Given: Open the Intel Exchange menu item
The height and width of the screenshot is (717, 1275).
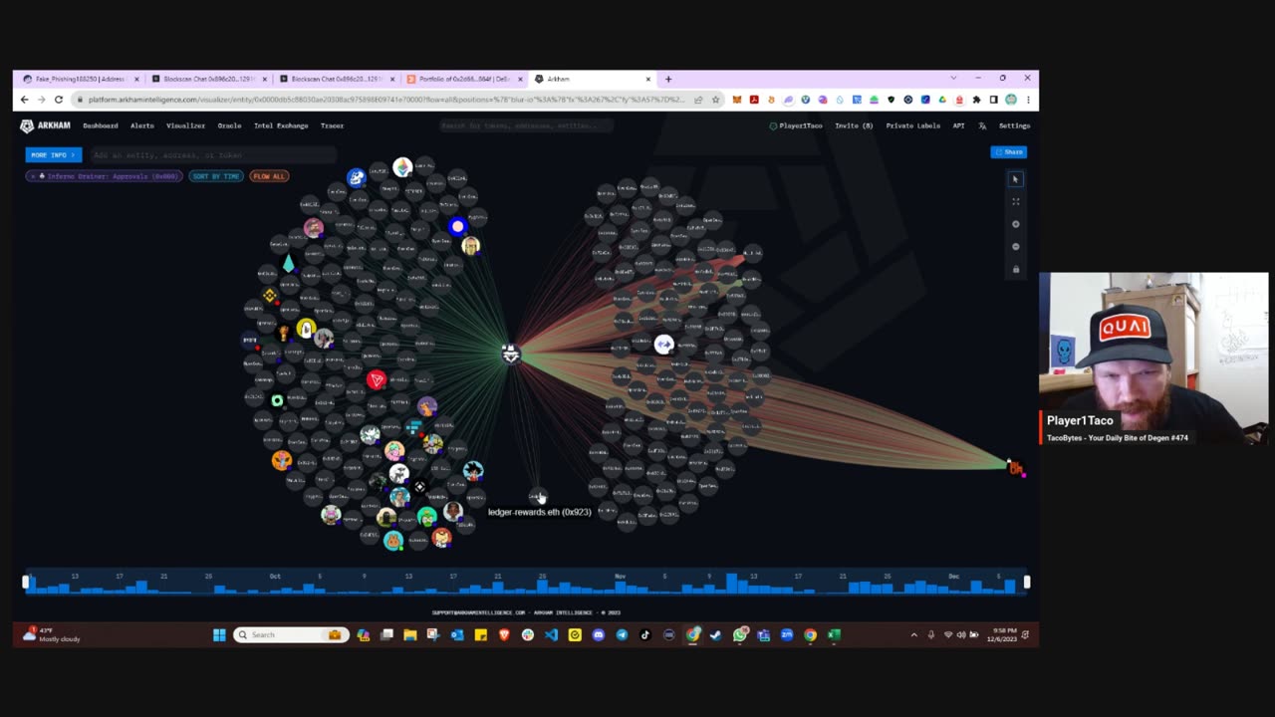Looking at the screenshot, I should pyautogui.click(x=281, y=125).
